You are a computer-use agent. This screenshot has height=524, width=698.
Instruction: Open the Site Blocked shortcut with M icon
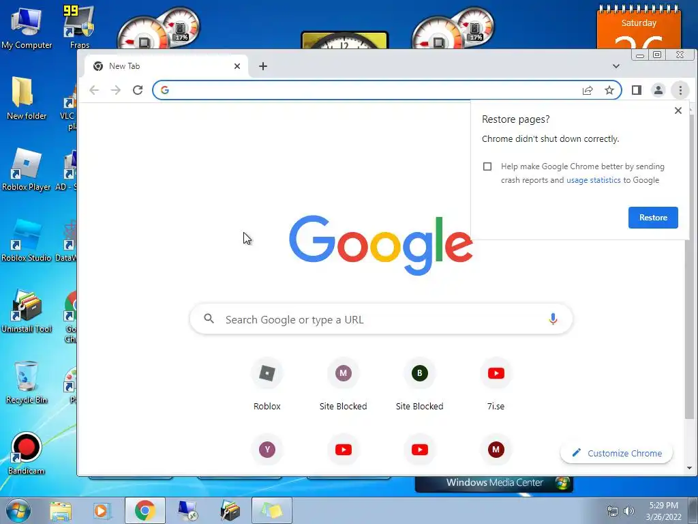coord(344,384)
